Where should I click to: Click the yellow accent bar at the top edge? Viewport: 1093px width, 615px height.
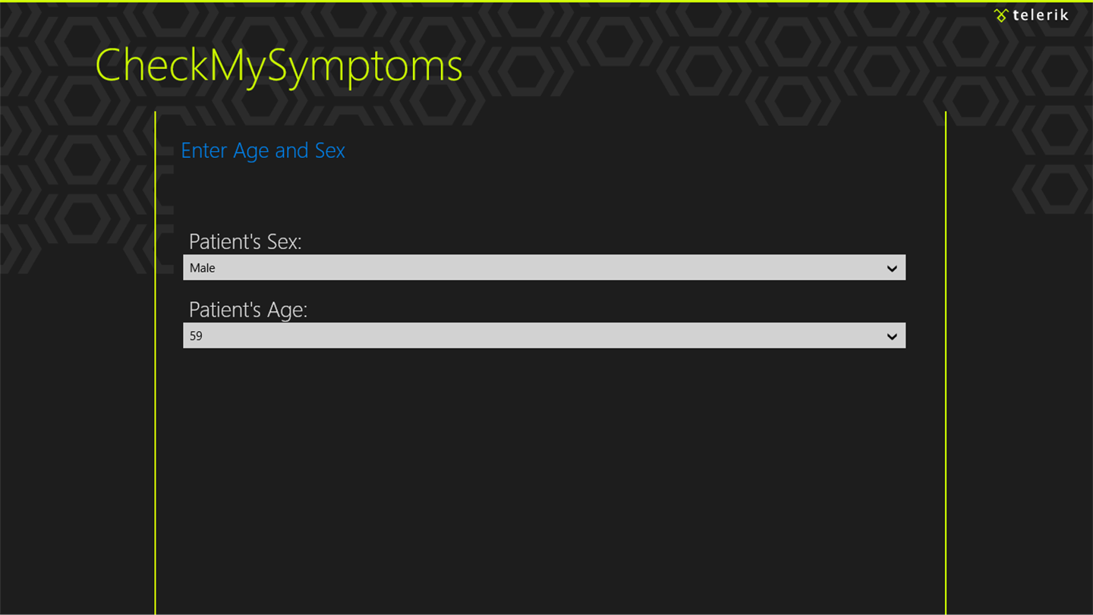click(x=546, y=2)
